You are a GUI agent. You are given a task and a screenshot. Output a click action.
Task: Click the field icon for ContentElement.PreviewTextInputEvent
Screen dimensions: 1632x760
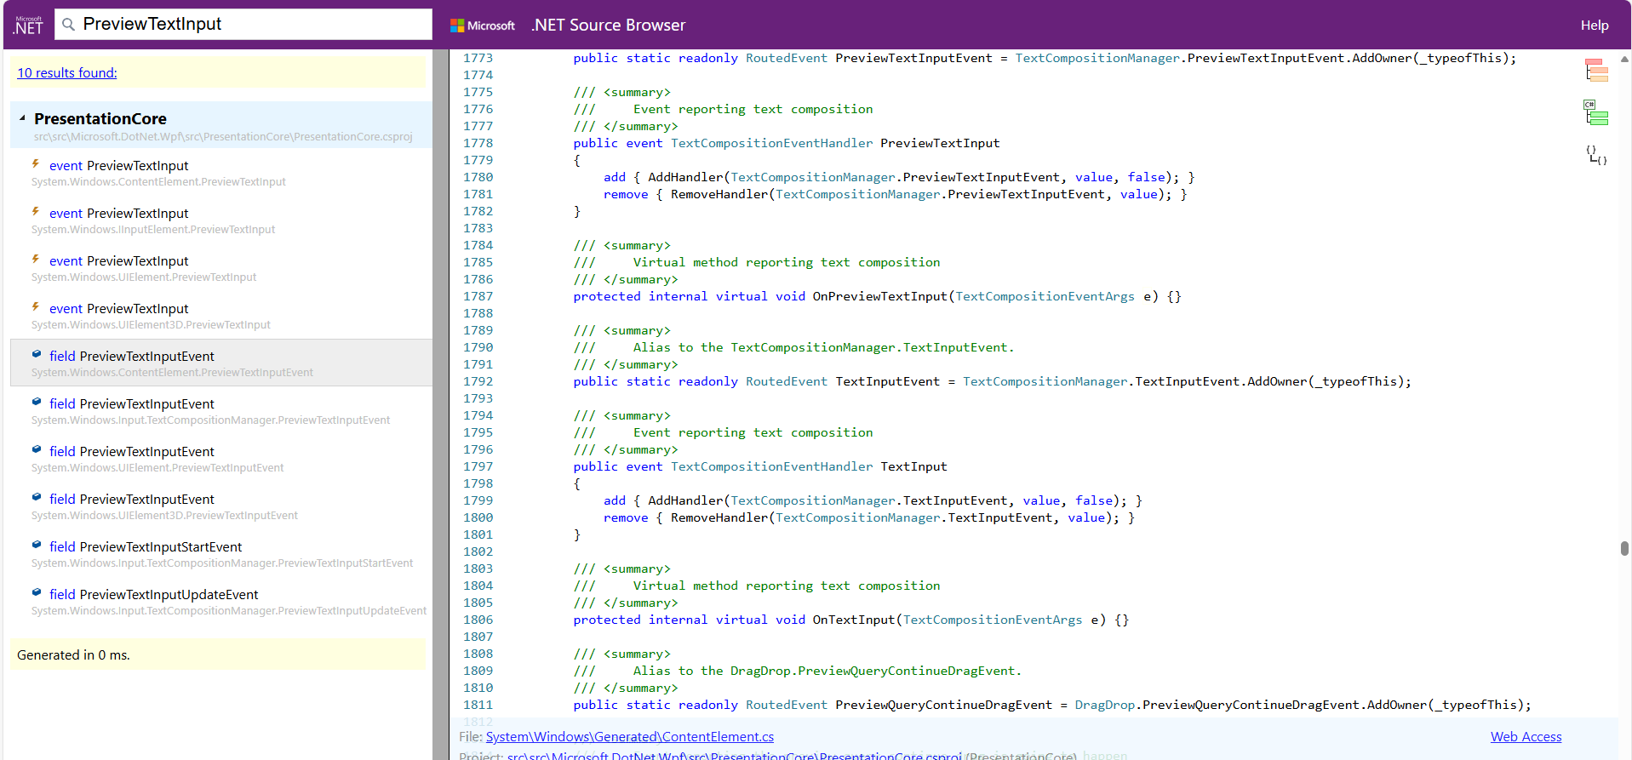click(x=37, y=354)
